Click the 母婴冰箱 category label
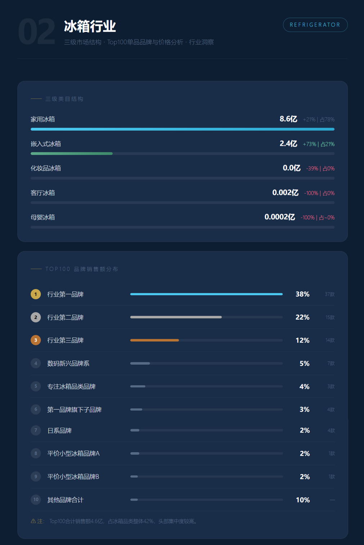The height and width of the screenshot is (545, 364). [x=43, y=217]
